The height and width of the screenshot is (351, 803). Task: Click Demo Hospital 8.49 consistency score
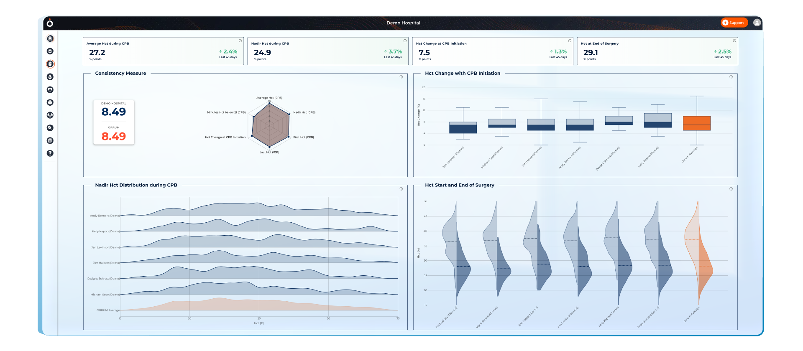tap(114, 112)
